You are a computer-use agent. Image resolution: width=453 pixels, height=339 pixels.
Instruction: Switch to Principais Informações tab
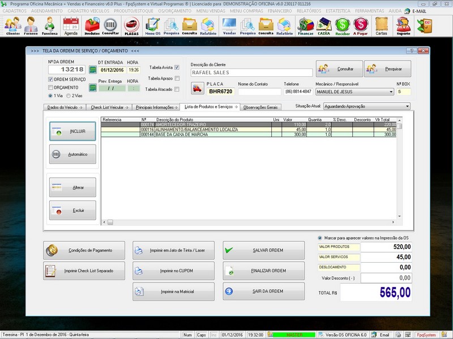click(156, 107)
